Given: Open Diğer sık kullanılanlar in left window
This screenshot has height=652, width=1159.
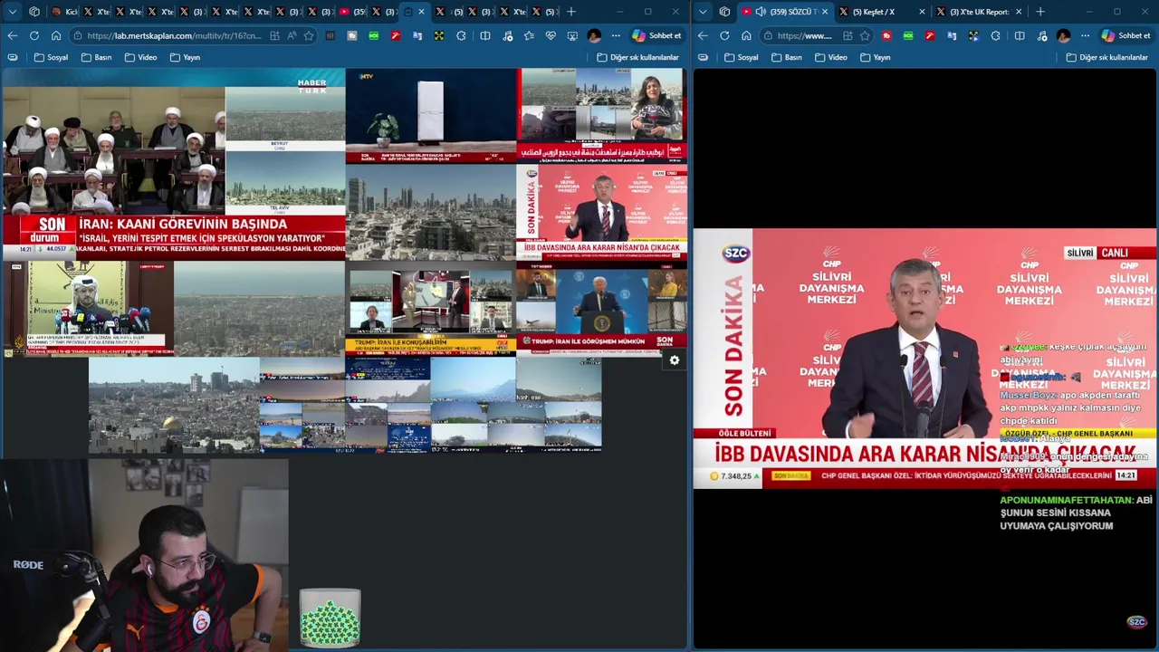Looking at the screenshot, I should [x=637, y=57].
